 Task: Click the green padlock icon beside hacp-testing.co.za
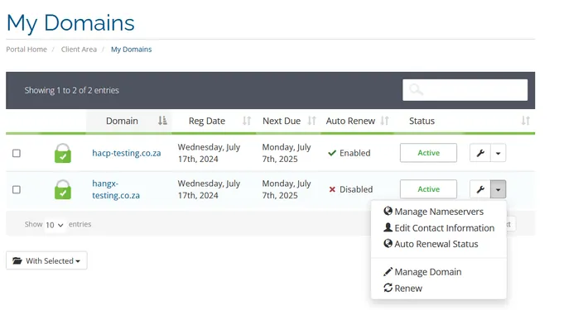tap(63, 153)
